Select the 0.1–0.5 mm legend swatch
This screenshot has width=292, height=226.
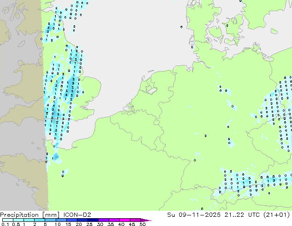pyautogui.click(x=8, y=220)
